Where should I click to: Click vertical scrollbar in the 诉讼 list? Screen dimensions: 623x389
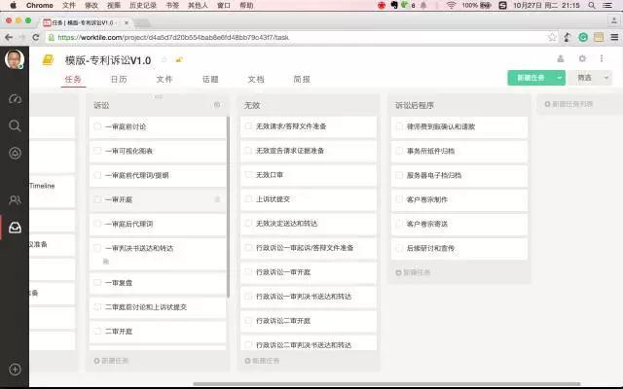tap(228, 206)
